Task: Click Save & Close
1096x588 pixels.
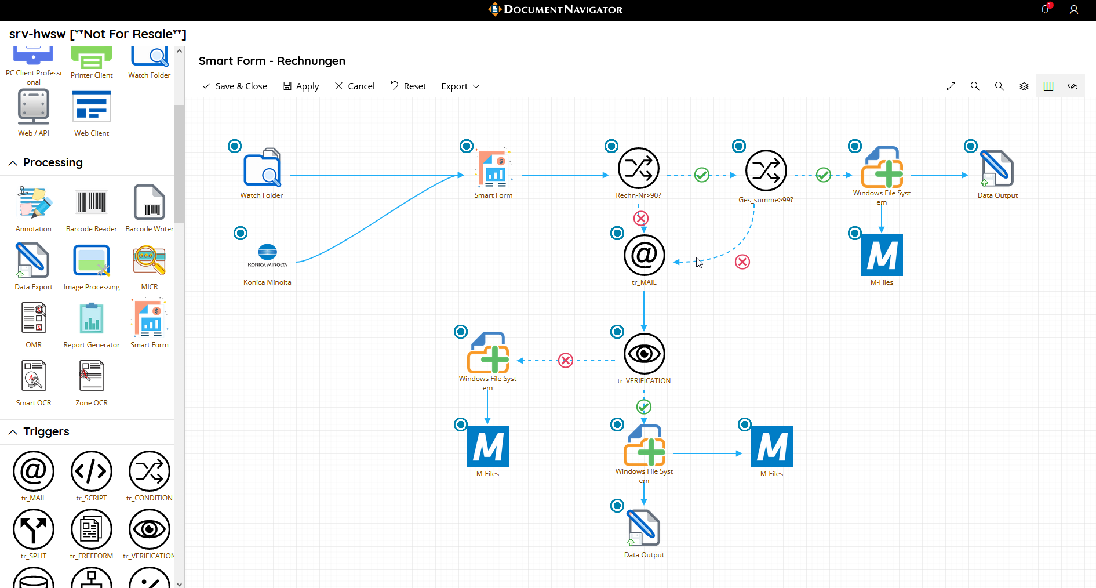Action: (x=235, y=86)
